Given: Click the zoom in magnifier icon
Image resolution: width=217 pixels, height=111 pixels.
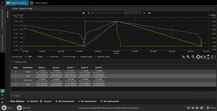Looking at the screenshot, I should pos(188,57).
